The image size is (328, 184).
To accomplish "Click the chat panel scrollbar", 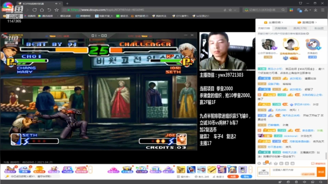I will (326, 156).
